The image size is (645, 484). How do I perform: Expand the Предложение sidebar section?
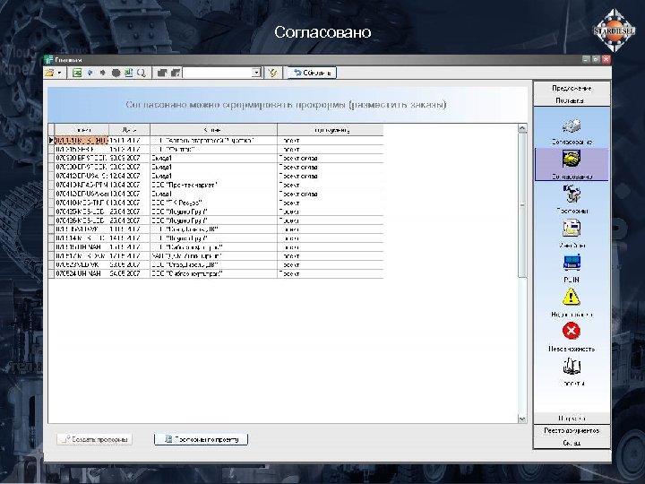click(572, 88)
